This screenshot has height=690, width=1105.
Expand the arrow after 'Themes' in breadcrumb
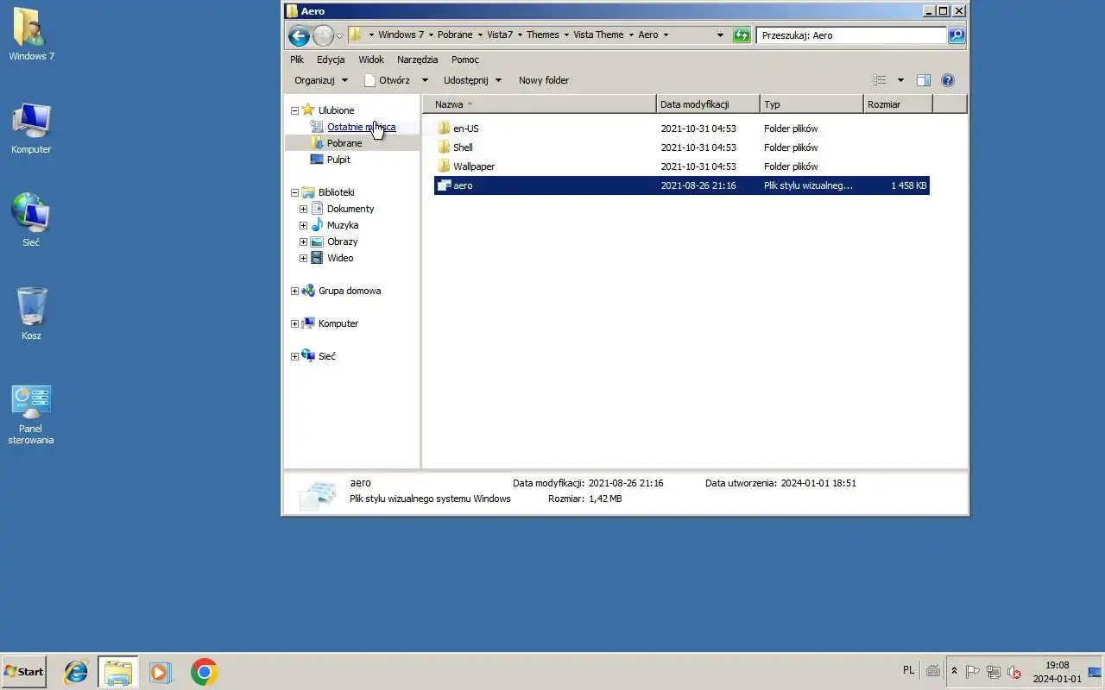click(x=566, y=35)
